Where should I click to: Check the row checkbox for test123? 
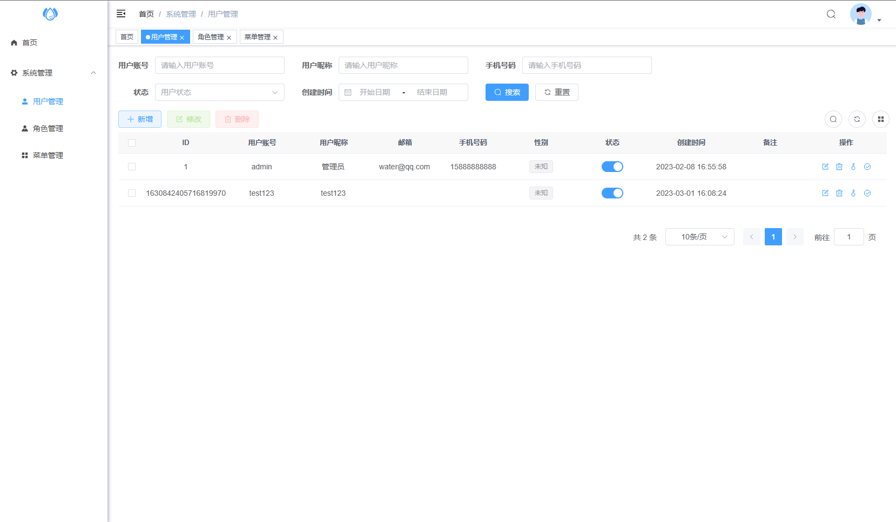point(132,193)
